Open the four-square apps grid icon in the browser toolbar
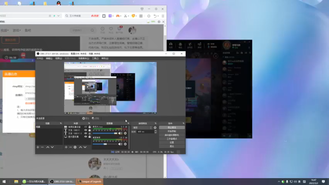329x185 pixels. pyautogui.click(x=141, y=16)
